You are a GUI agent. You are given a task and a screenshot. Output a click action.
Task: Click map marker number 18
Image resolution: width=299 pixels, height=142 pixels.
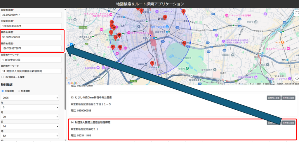coord(114,28)
